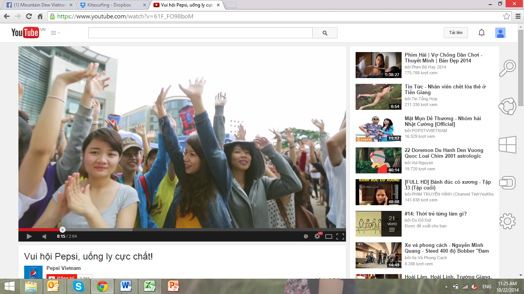Viewport: 524px width, 294px height.
Task: Reload the page in Chrome
Action: 29,16
